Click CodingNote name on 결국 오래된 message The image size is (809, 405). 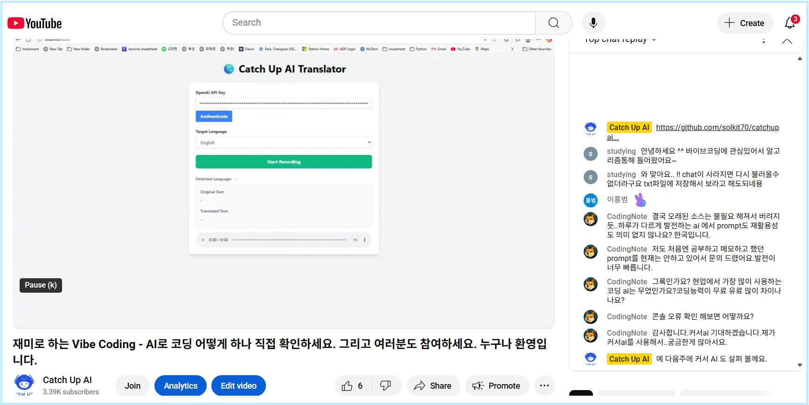pos(627,216)
